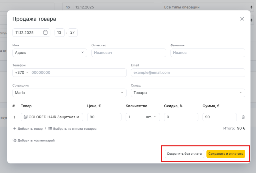Open the Все типы операций selector
Viewport: 256px width, 173px height.
coord(207,7)
